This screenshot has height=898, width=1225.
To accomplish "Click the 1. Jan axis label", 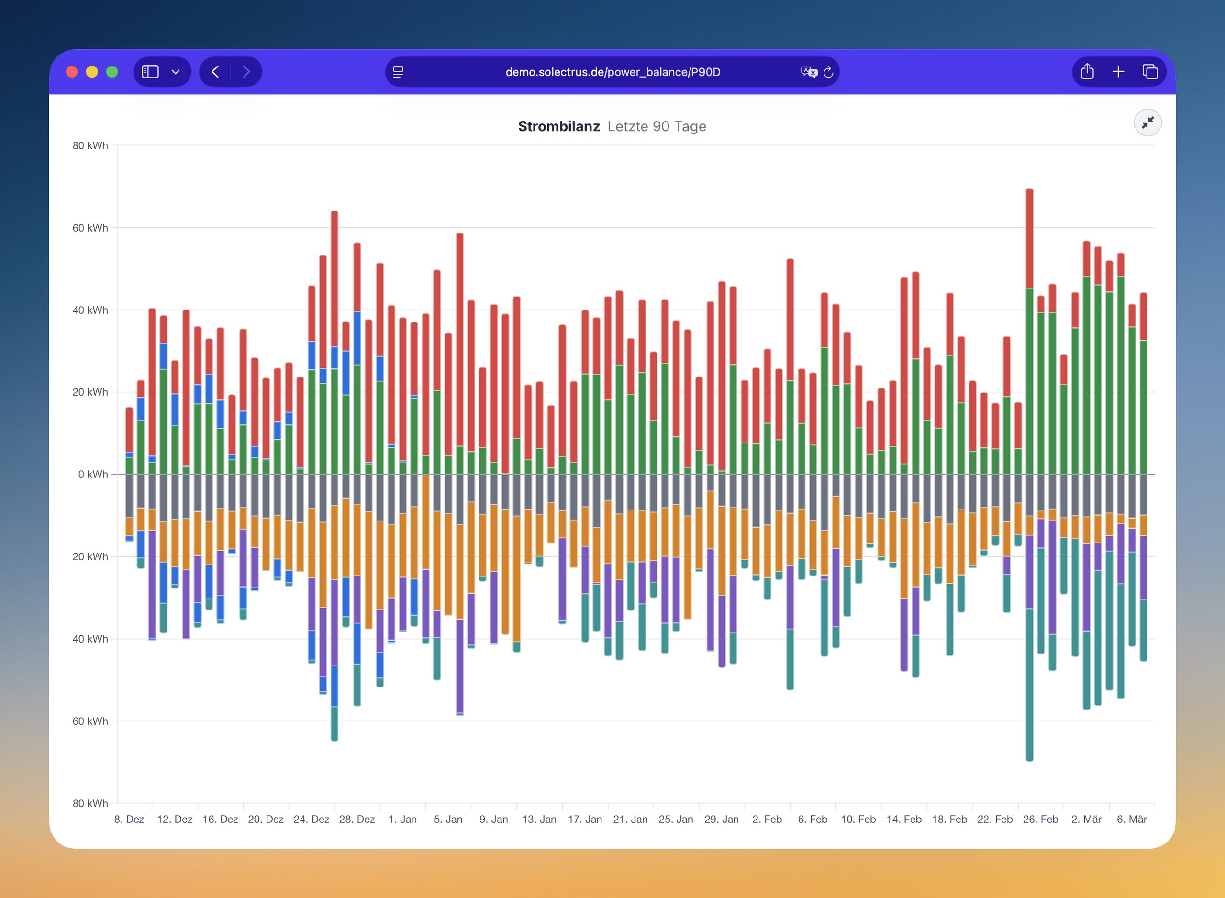I will point(402,819).
